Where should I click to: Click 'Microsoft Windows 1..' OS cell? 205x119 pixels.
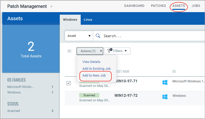point(188,81)
